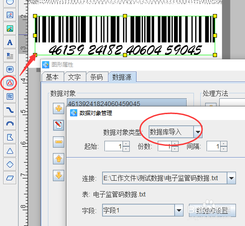The image size is (245, 226).
Task: Click the 起始 number input field
Action: [114, 146]
